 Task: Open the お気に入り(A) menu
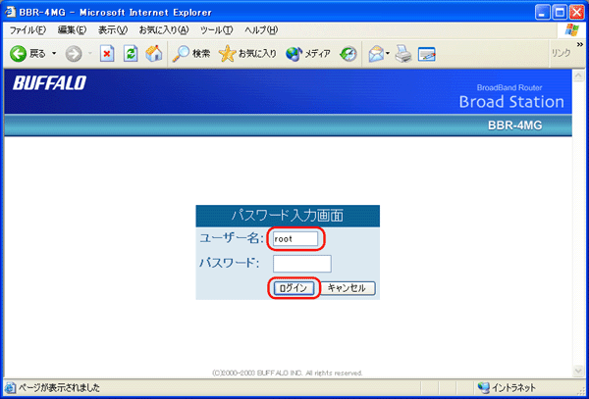[163, 30]
